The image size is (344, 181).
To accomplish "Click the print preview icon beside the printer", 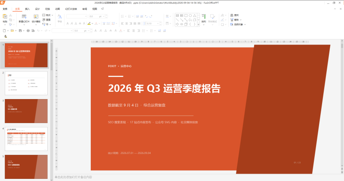I will coord(33,30).
